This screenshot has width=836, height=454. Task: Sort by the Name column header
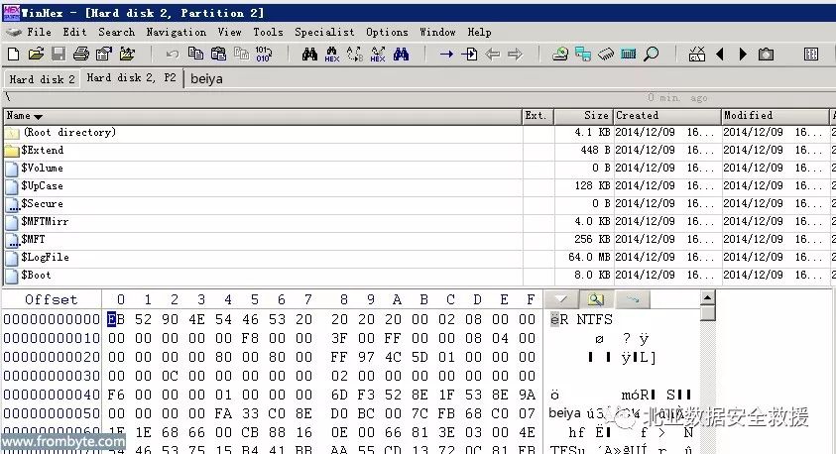tap(263, 116)
